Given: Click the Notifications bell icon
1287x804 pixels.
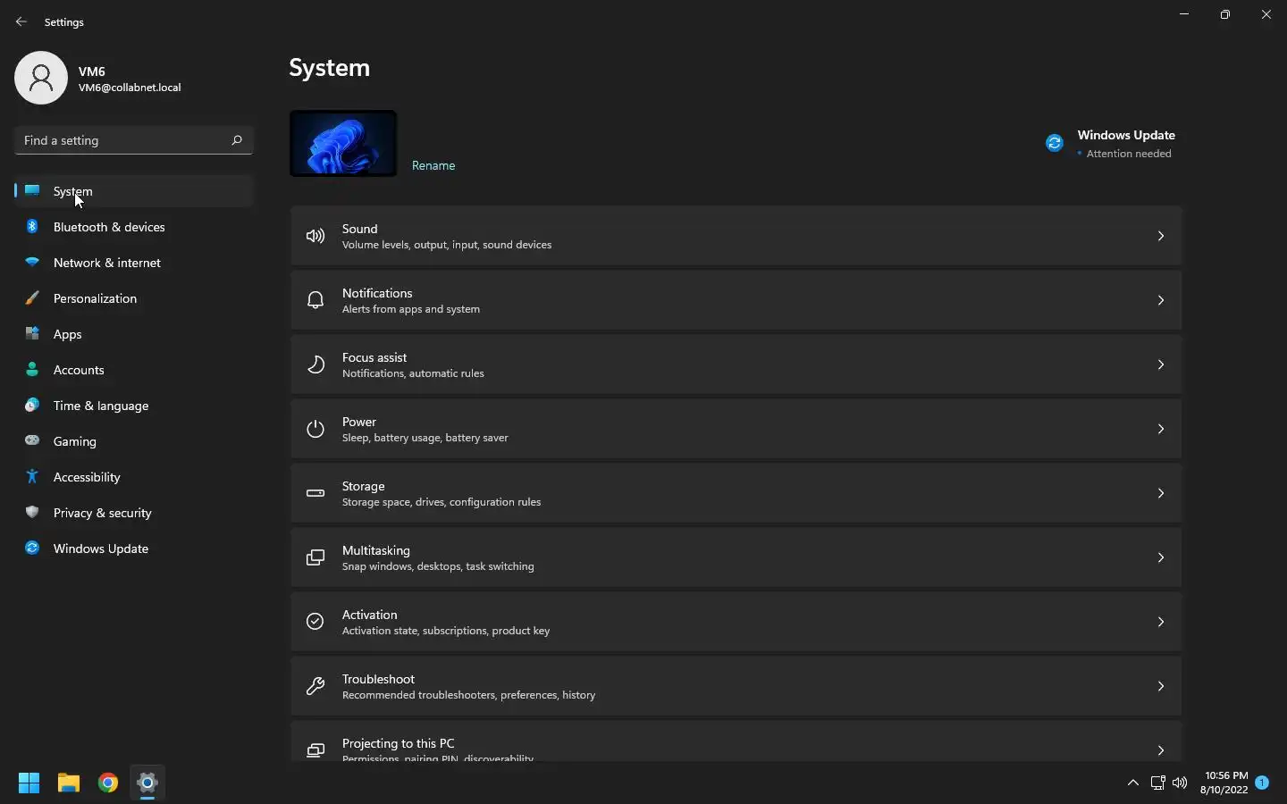Looking at the screenshot, I should [x=315, y=300].
